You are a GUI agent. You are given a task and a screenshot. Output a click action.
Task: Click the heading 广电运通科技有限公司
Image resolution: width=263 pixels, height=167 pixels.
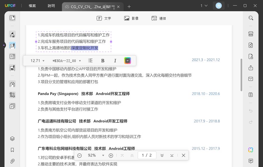click(57, 121)
